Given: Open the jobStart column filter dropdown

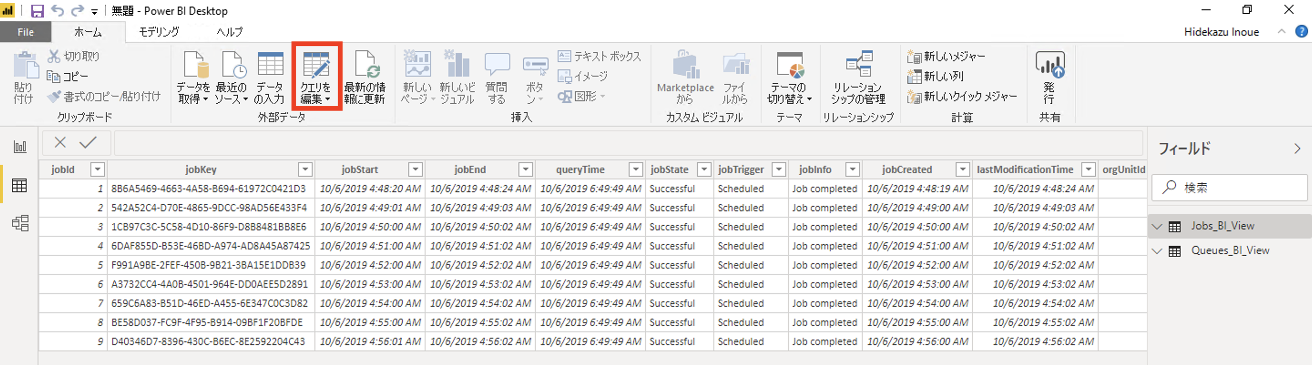Looking at the screenshot, I should (415, 169).
